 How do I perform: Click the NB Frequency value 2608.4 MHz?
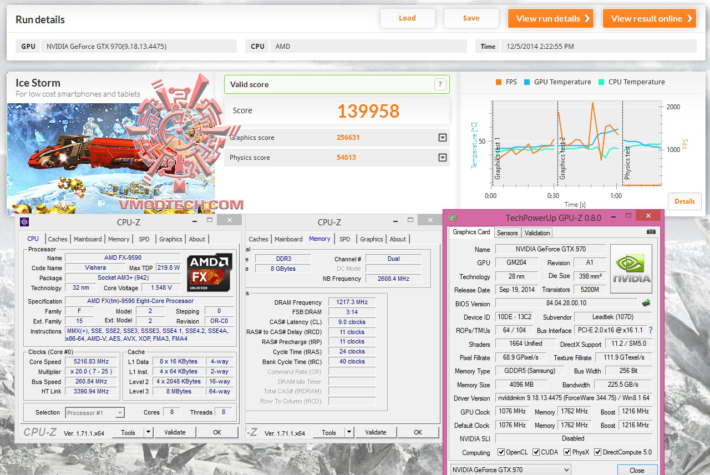393,279
